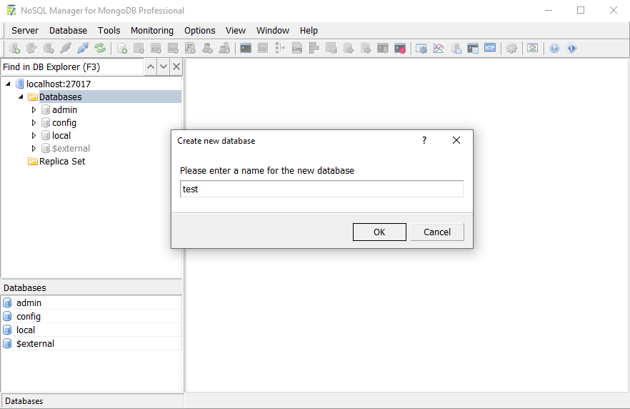Open the Mongo shell console icon
630x409 pixels.
click(246, 49)
